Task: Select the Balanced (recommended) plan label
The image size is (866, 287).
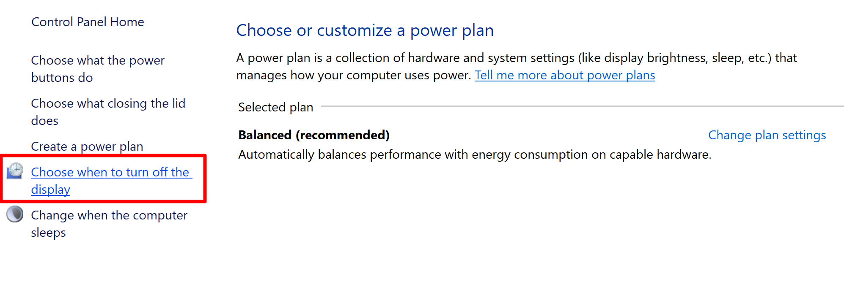Action: (x=313, y=135)
